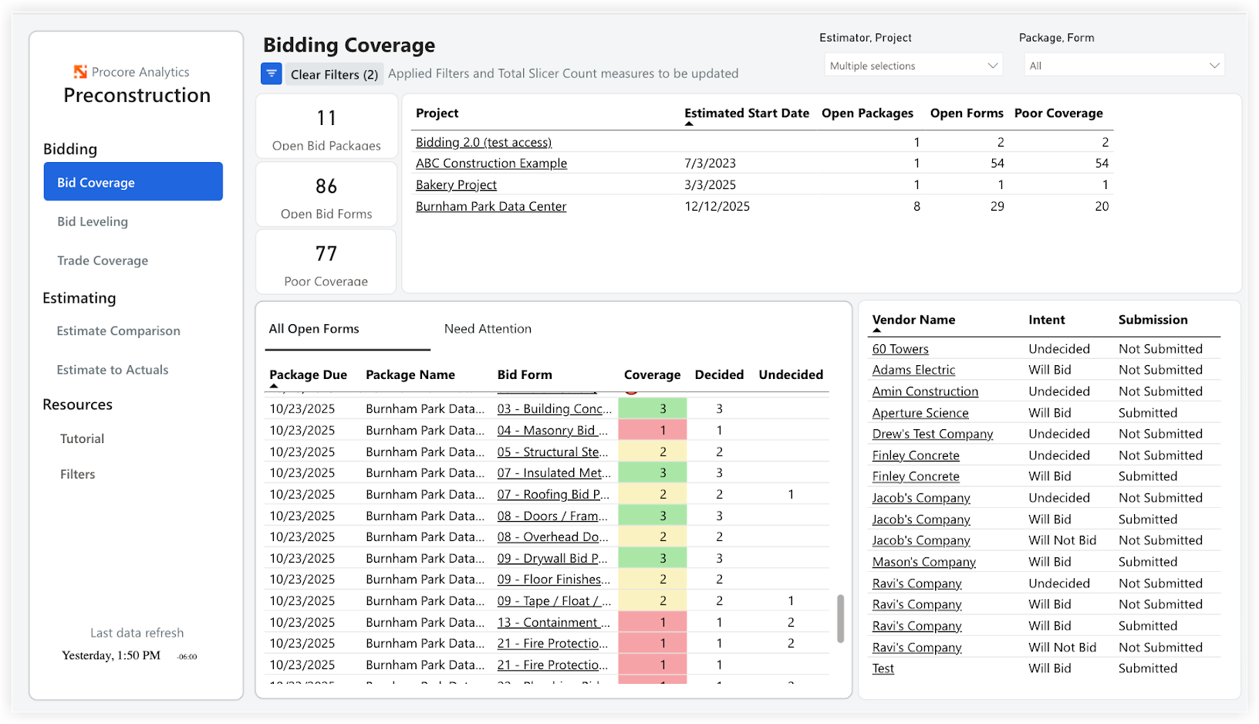Viewport: 1259px width, 724px height.
Task: Open the Adams Electric vendor link
Action: click(913, 370)
